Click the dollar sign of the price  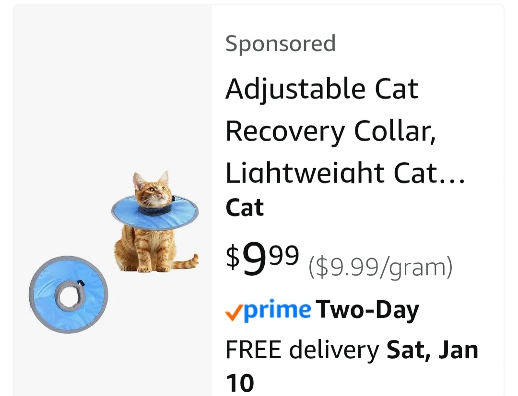coord(233,256)
